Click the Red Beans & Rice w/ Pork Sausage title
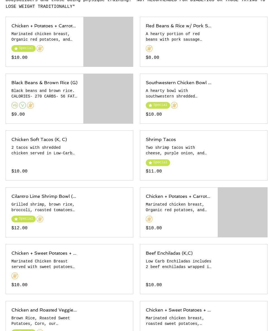This screenshot has width=269, height=331. point(178,26)
